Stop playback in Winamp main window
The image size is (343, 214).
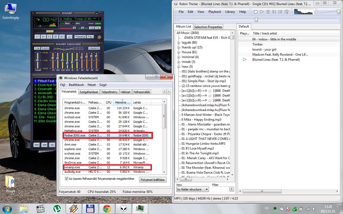[56, 37]
